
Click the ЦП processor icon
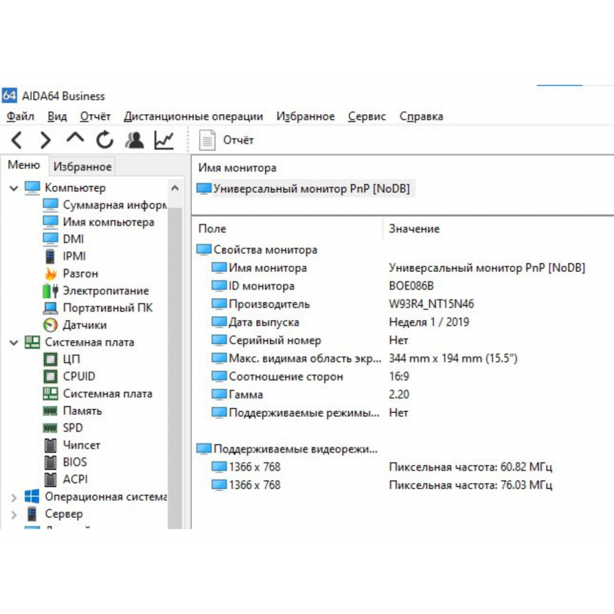[50, 359]
